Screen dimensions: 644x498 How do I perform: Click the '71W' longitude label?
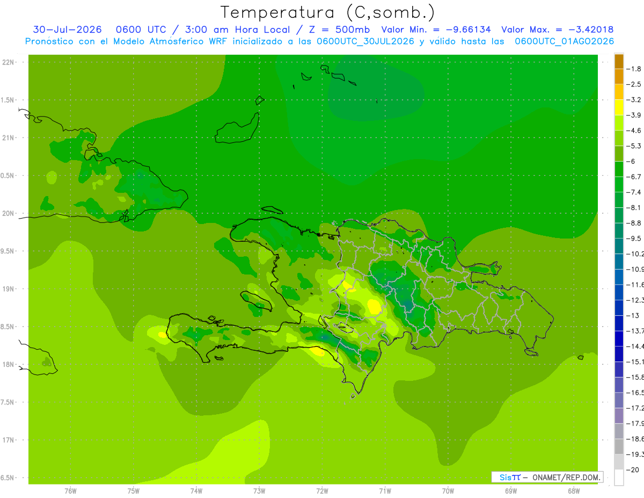point(385,492)
